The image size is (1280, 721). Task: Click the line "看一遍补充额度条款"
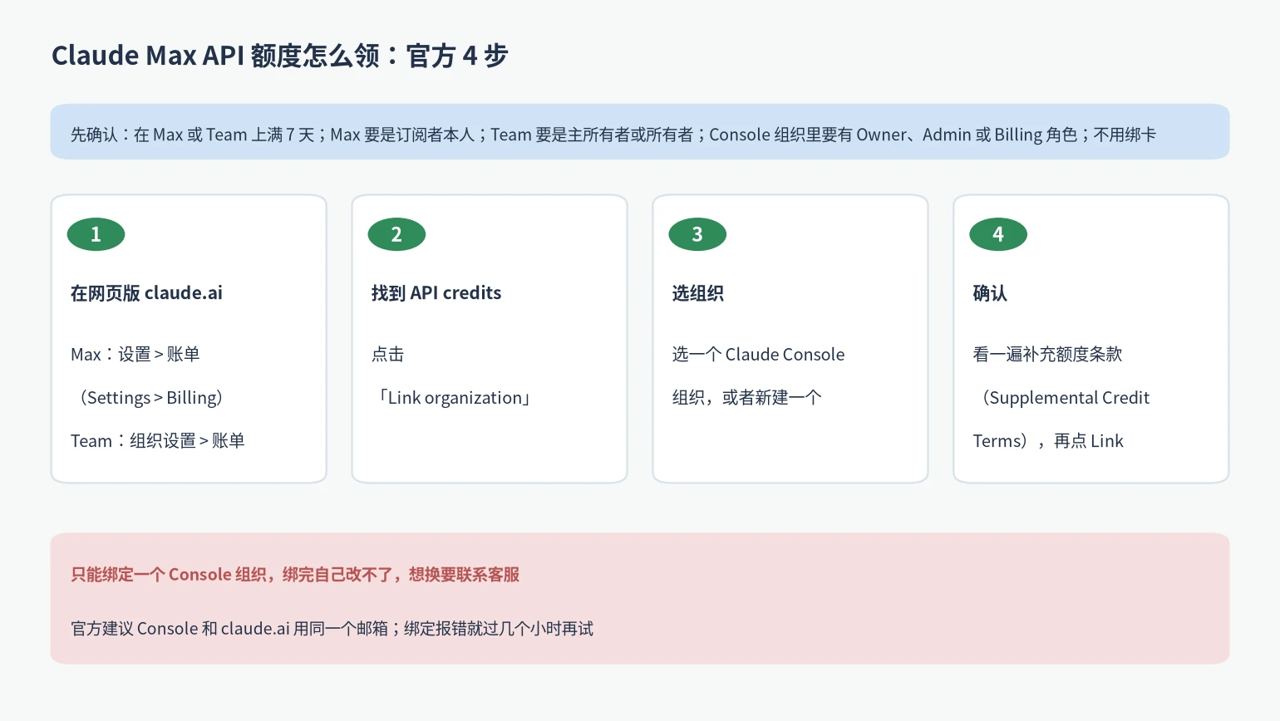point(1047,355)
